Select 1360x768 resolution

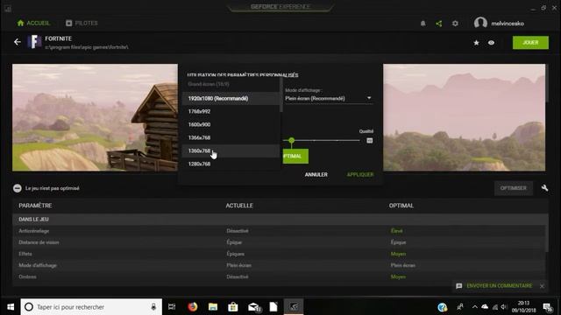click(231, 150)
